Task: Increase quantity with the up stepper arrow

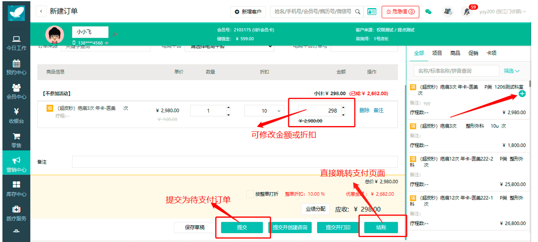Action: [x=228, y=108]
